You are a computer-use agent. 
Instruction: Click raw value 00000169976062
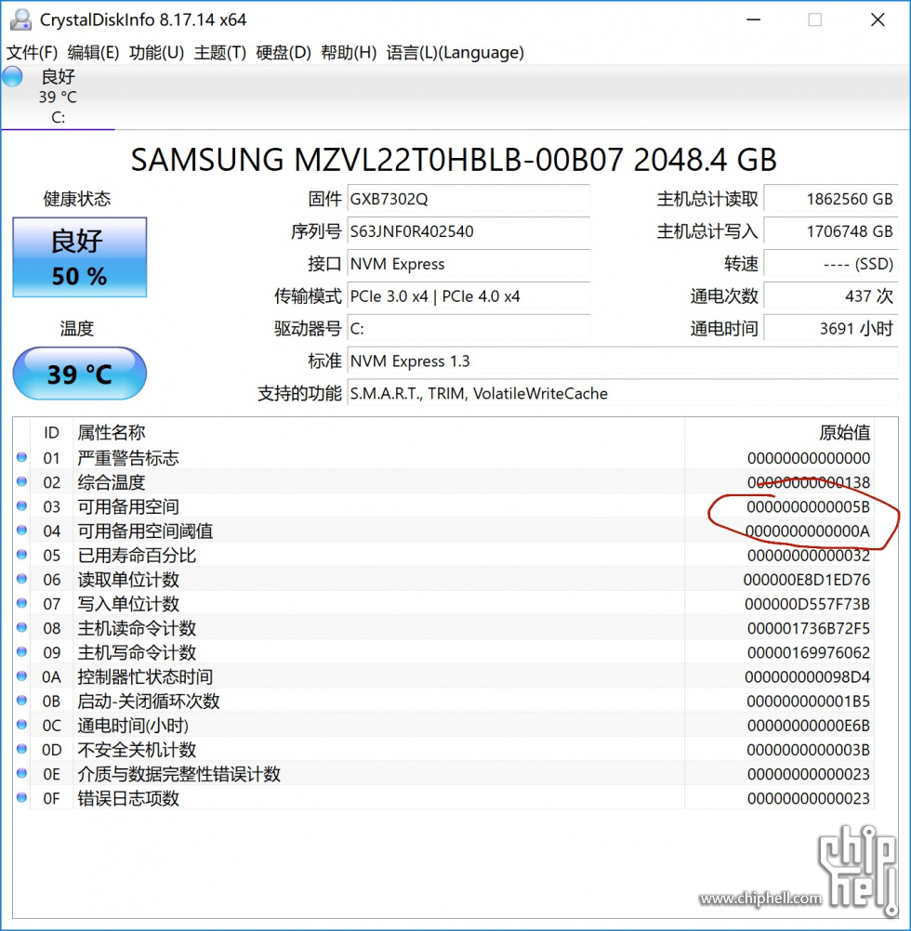click(809, 653)
